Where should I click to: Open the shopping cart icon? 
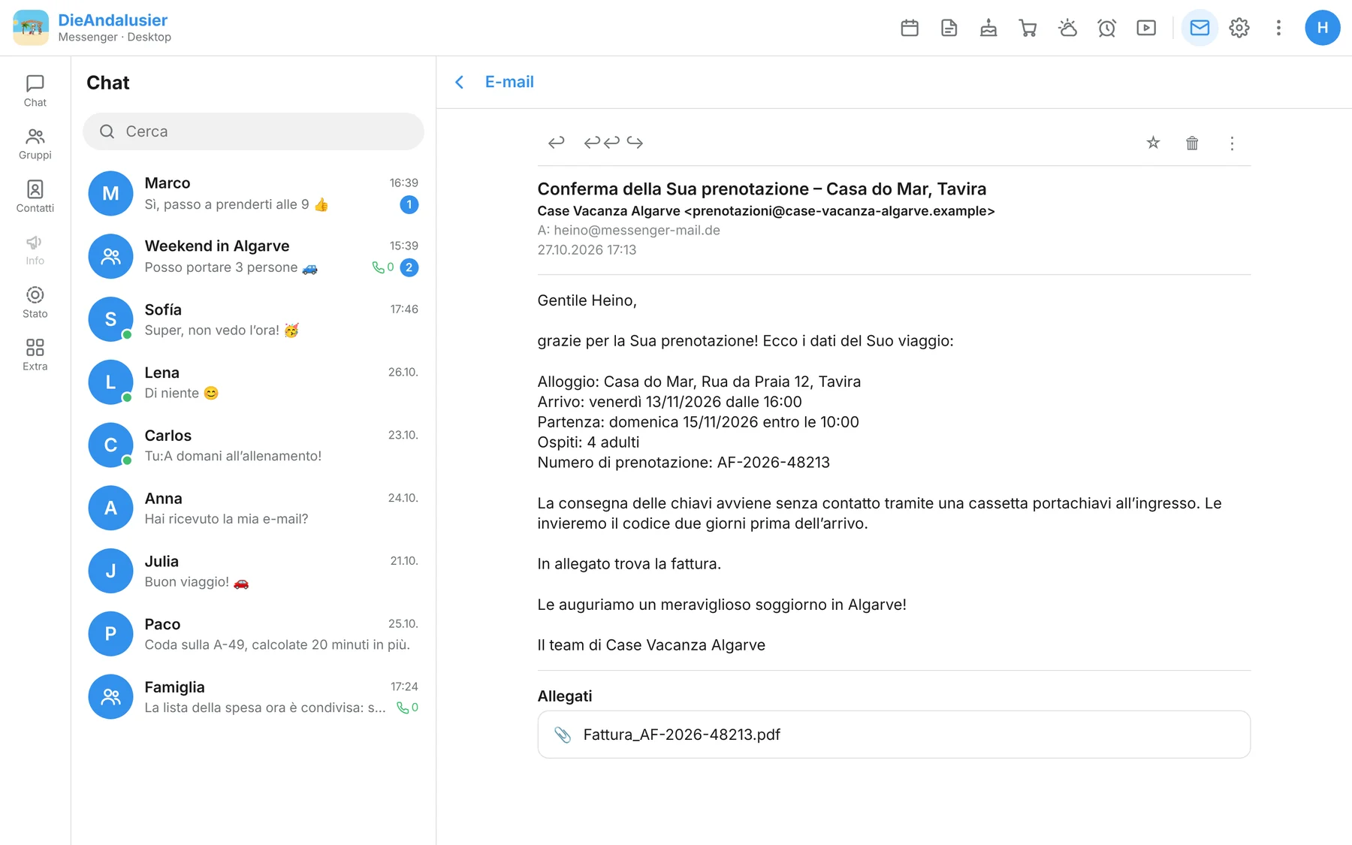pyautogui.click(x=1028, y=28)
